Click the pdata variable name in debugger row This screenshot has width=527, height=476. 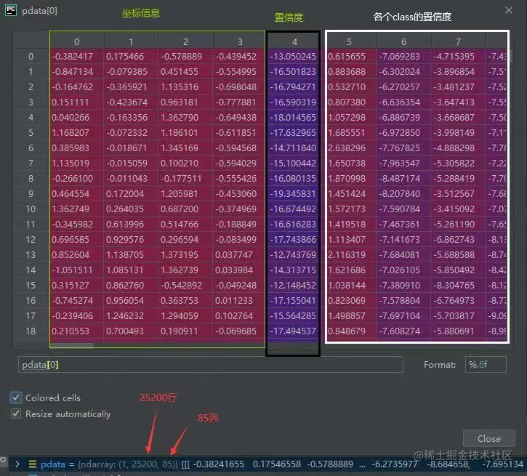click(53, 464)
